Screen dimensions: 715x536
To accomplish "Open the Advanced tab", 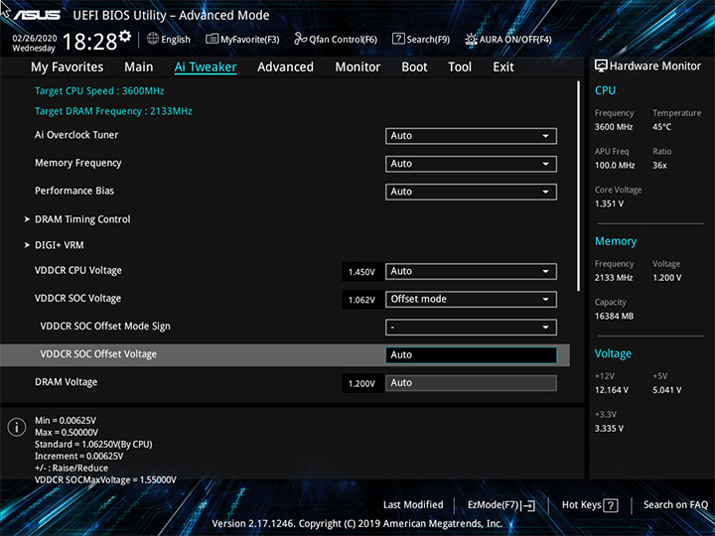I will point(285,67).
